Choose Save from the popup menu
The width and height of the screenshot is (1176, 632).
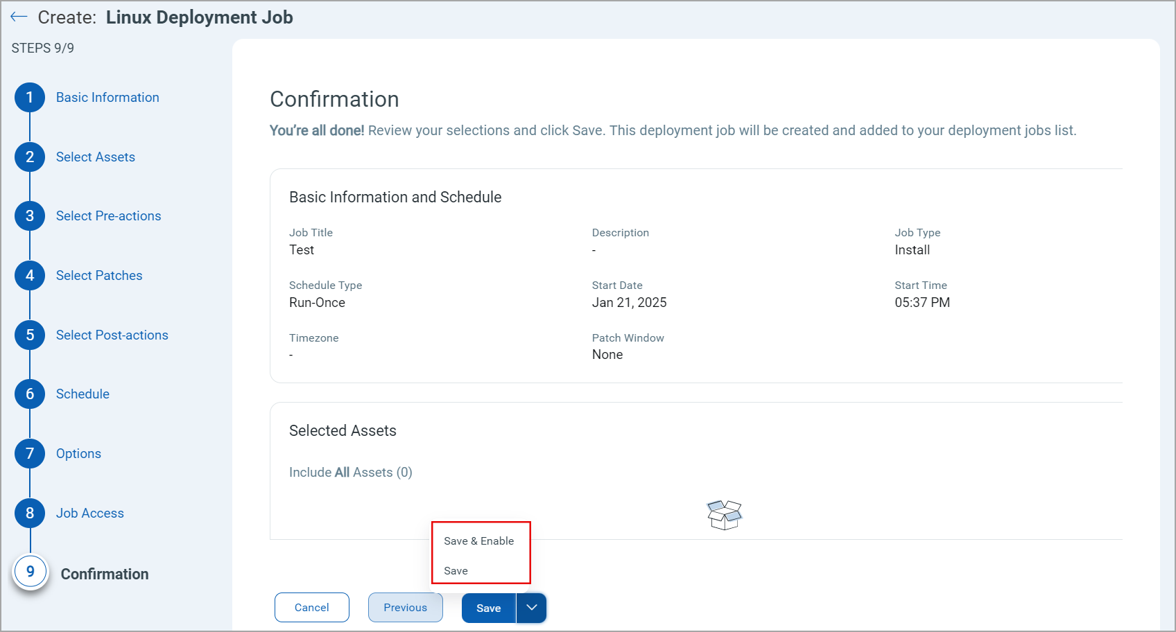pyautogui.click(x=456, y=571)
